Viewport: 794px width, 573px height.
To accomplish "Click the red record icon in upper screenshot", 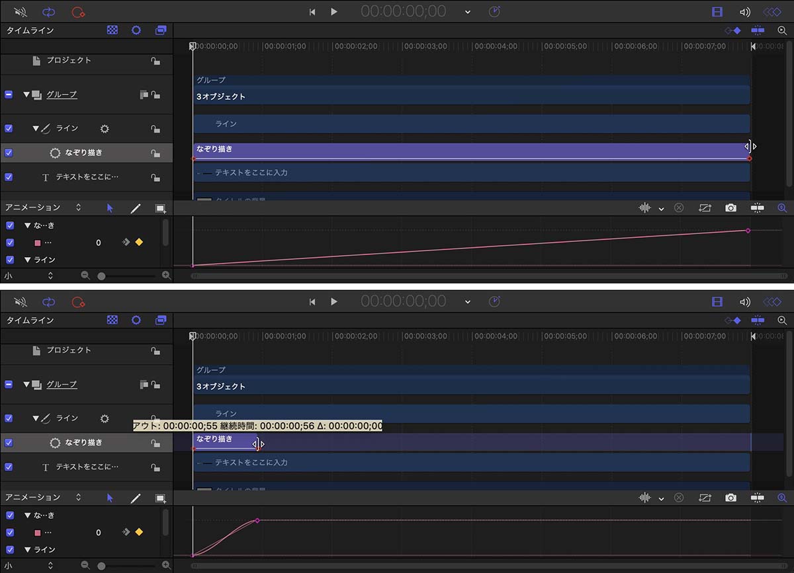I will 78,12.
